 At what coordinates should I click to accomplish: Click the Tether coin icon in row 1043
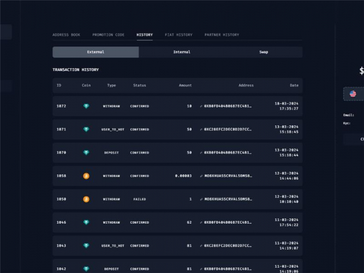86,246
